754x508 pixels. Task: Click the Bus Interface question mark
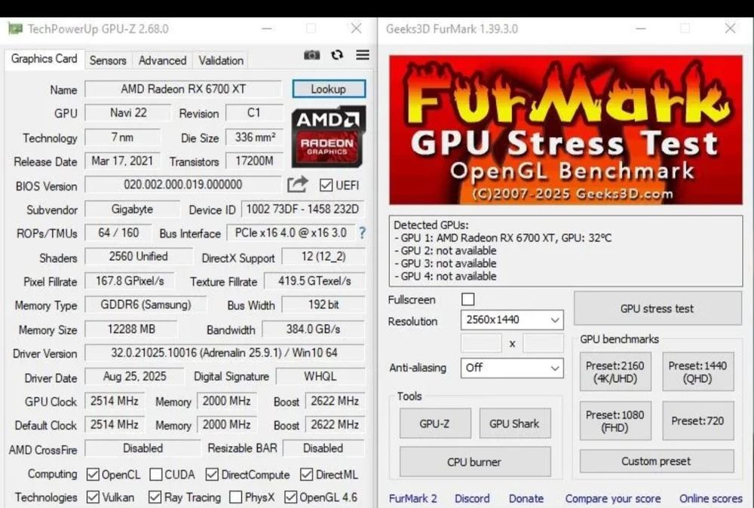pyautogui.click(x=362, y=234)
